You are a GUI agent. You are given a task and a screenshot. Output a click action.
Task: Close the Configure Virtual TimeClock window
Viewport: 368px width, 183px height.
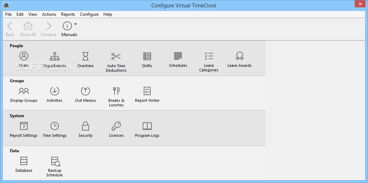click(x=360, y=4)
